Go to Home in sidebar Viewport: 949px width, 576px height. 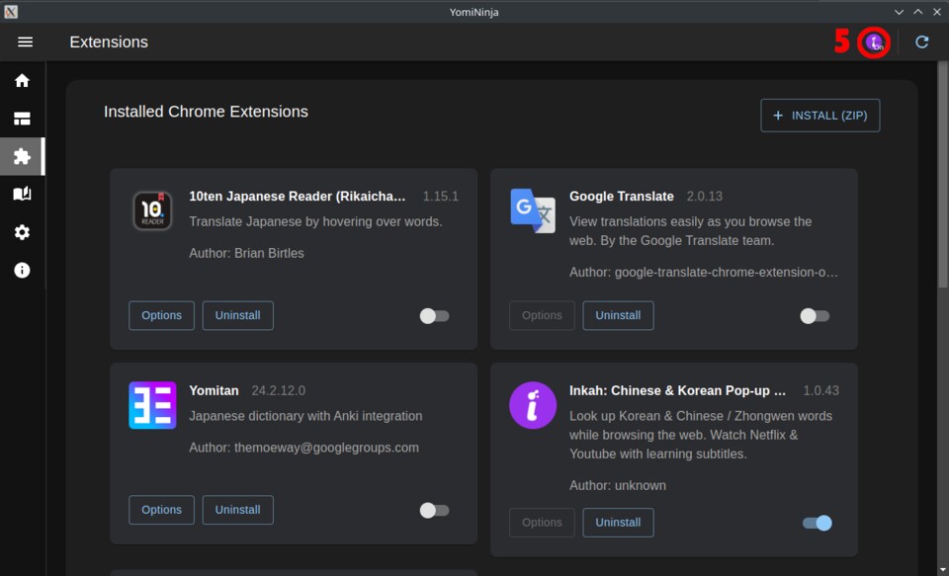coord(22,81)
